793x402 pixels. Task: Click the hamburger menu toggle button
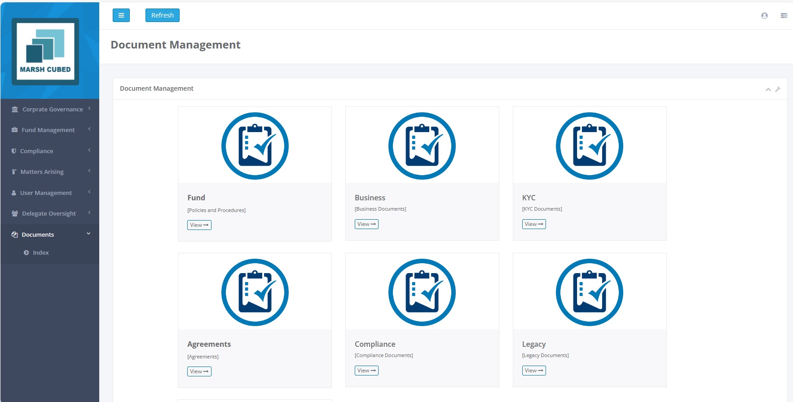121,15
